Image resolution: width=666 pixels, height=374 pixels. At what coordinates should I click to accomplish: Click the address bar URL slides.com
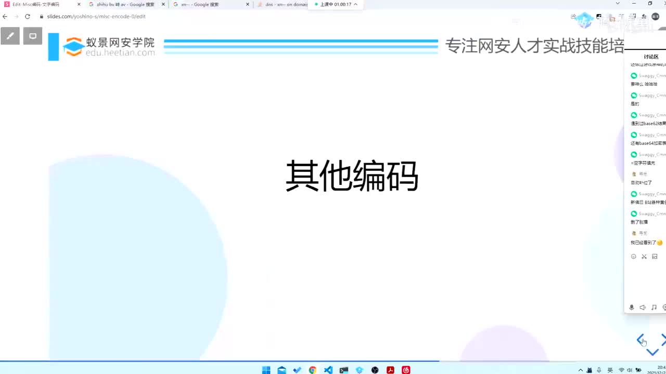96,17
